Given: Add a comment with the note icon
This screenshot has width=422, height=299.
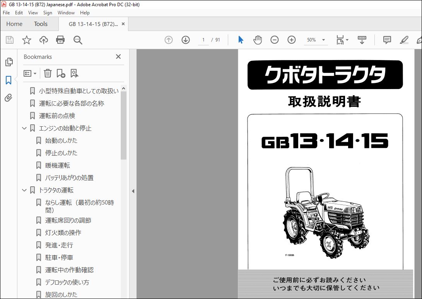Looking at the screenshot, I should (387, 40).
